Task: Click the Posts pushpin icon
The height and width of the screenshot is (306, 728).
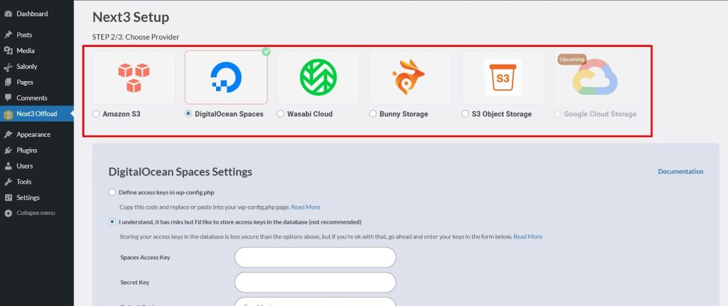Action: 8,35
